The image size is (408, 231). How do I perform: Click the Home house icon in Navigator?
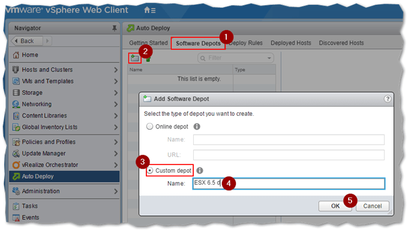tap(16, 55)
